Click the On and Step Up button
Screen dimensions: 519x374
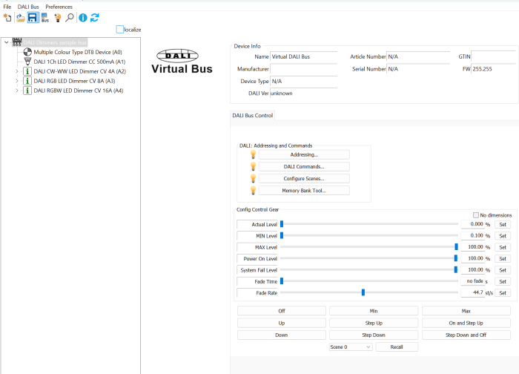pos(466,323)
